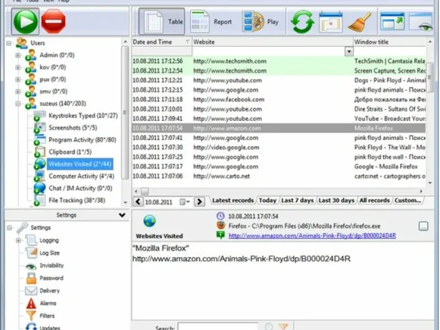Expand the pux user node
The width and height of the screenshot is (440, 330).
[18, 79]
